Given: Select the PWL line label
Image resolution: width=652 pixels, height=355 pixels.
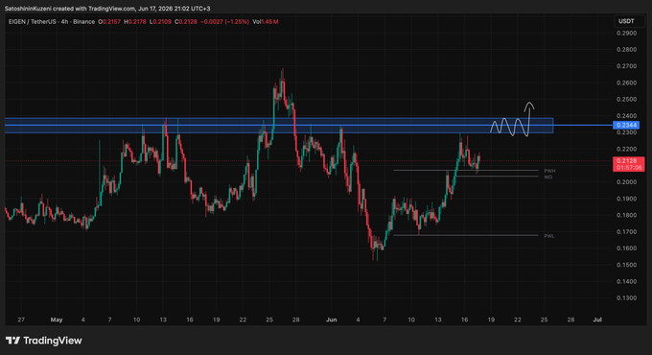Looking at the screenshot, I should [x=549, y=236].
